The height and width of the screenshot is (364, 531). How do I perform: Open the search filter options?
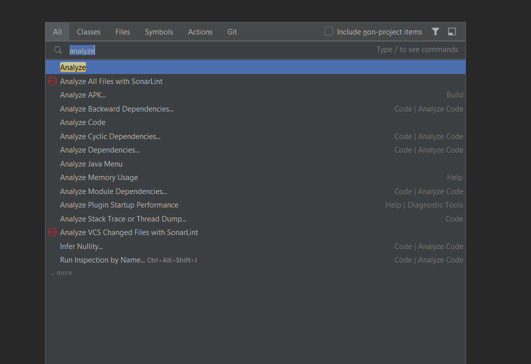coord(435,31)
